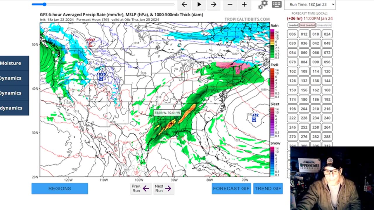Screen dimensions: 374x210
Task: Open settings gear icon
Action: tap(263, 4)
